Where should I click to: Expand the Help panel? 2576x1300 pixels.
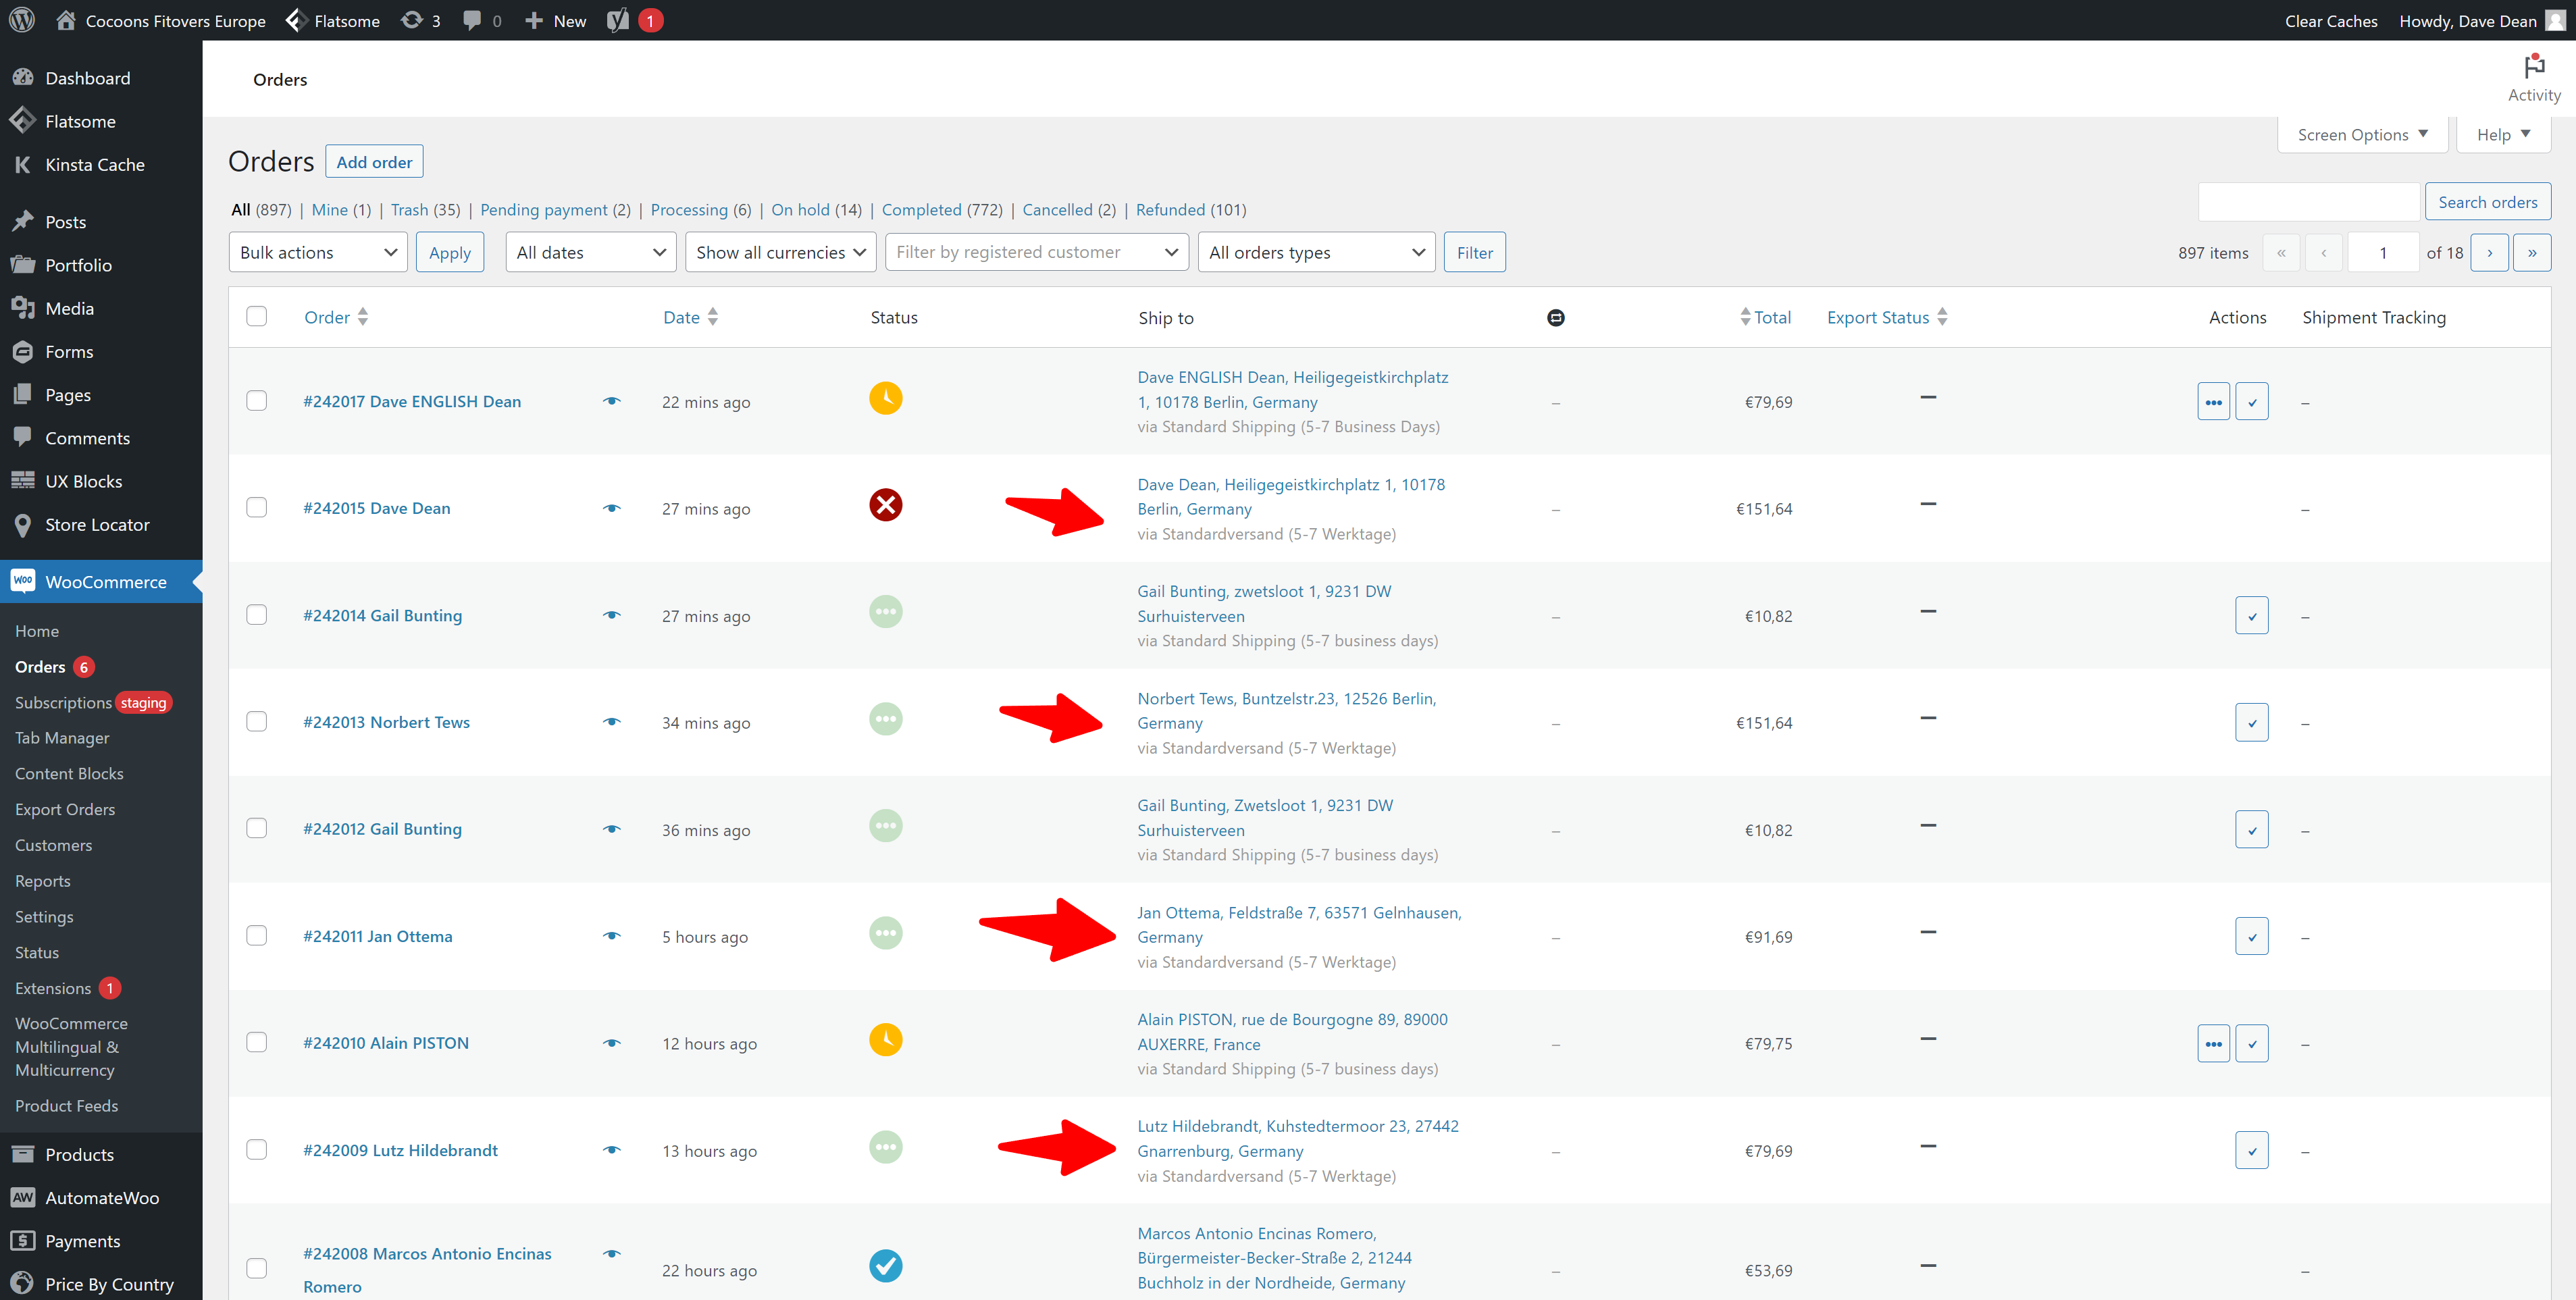pos(2502,135)
